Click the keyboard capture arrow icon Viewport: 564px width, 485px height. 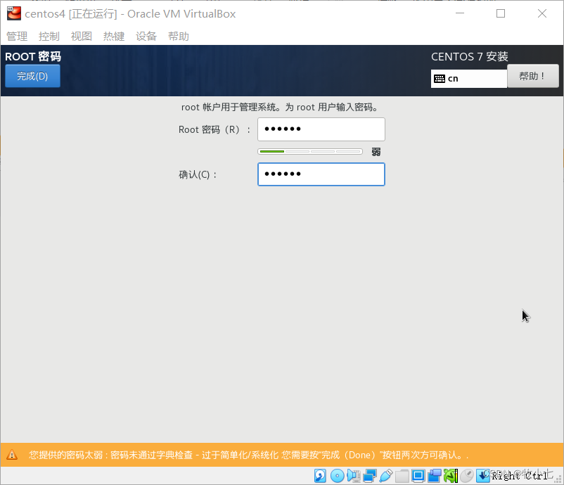(x=483, y=476)
